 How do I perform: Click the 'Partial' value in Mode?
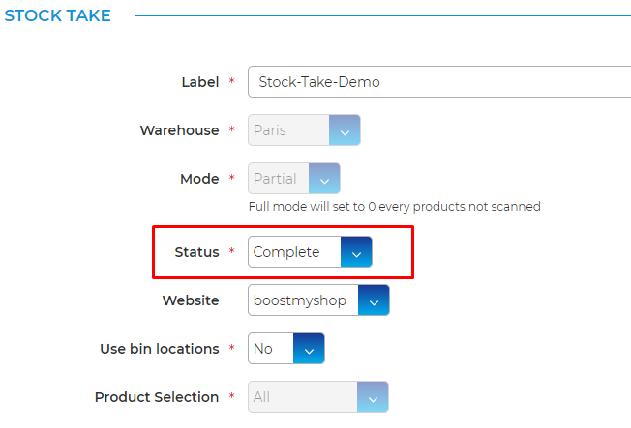point(275,179)
